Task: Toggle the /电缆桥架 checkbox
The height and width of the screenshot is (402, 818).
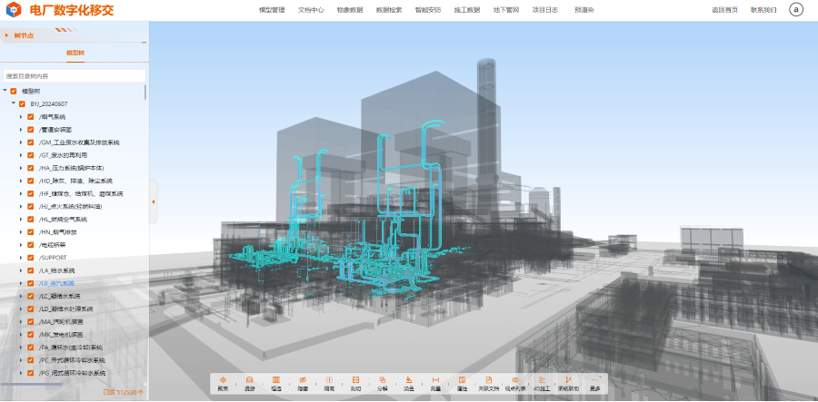Action: tap(31, 245)
